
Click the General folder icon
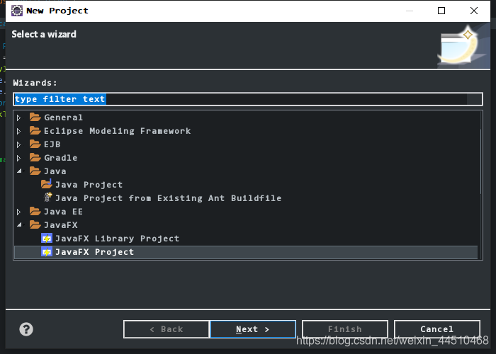(x=35, y=118)
